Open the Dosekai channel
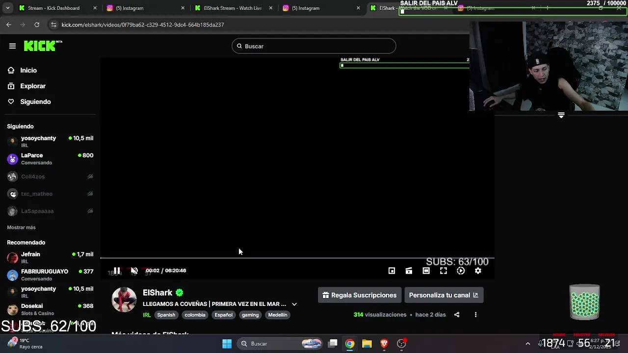 [x=50, y=309]
